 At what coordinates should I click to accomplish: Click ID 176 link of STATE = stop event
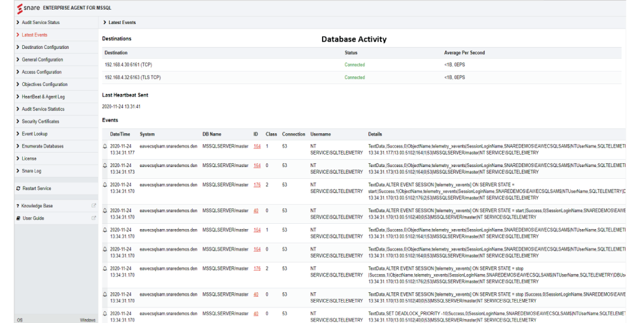(x=257, y=268)
